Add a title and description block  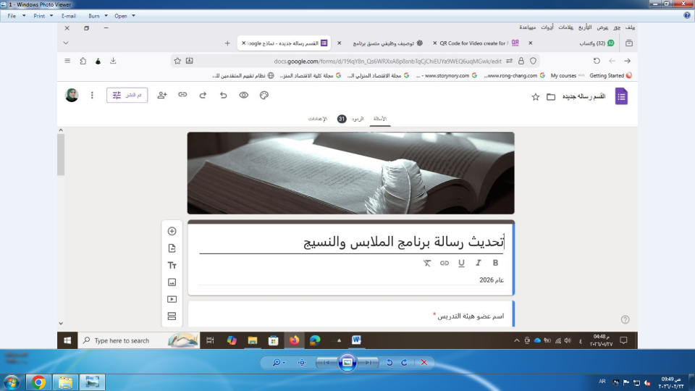coord(172,266)
